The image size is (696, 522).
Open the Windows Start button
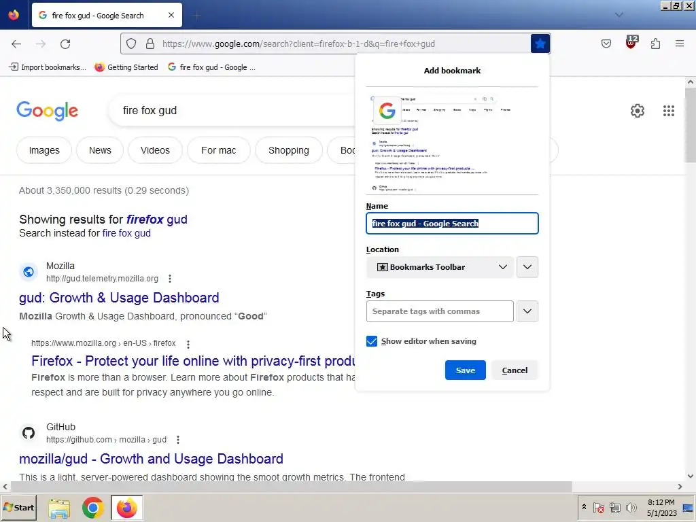click(x=18, y=508)
